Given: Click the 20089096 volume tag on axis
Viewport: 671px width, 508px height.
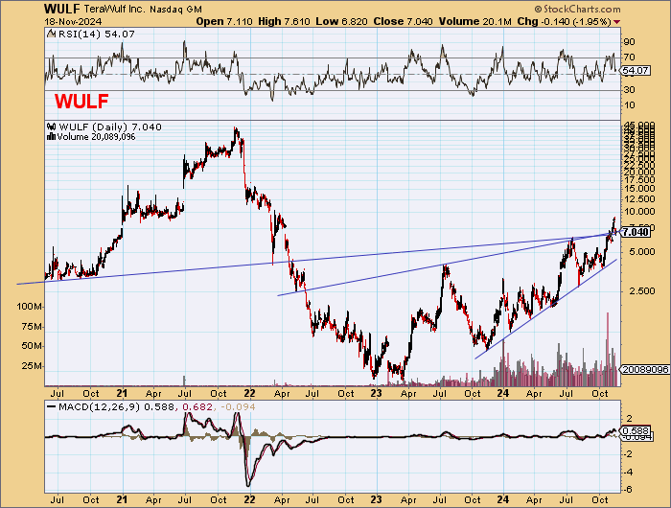Looking at the screenshot, I should [x=642, y=369].
